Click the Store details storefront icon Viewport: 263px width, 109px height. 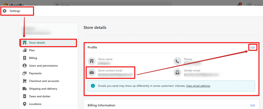click(25, 43)
